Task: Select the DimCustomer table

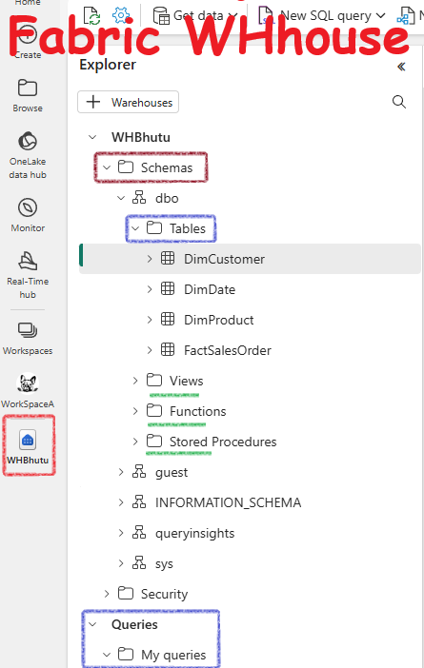Action: [251, 259]
